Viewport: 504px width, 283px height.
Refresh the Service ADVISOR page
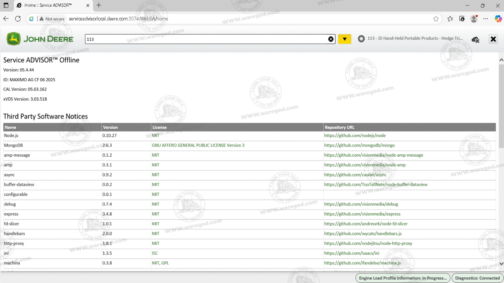pyautogui.click(x=18, y=19)
